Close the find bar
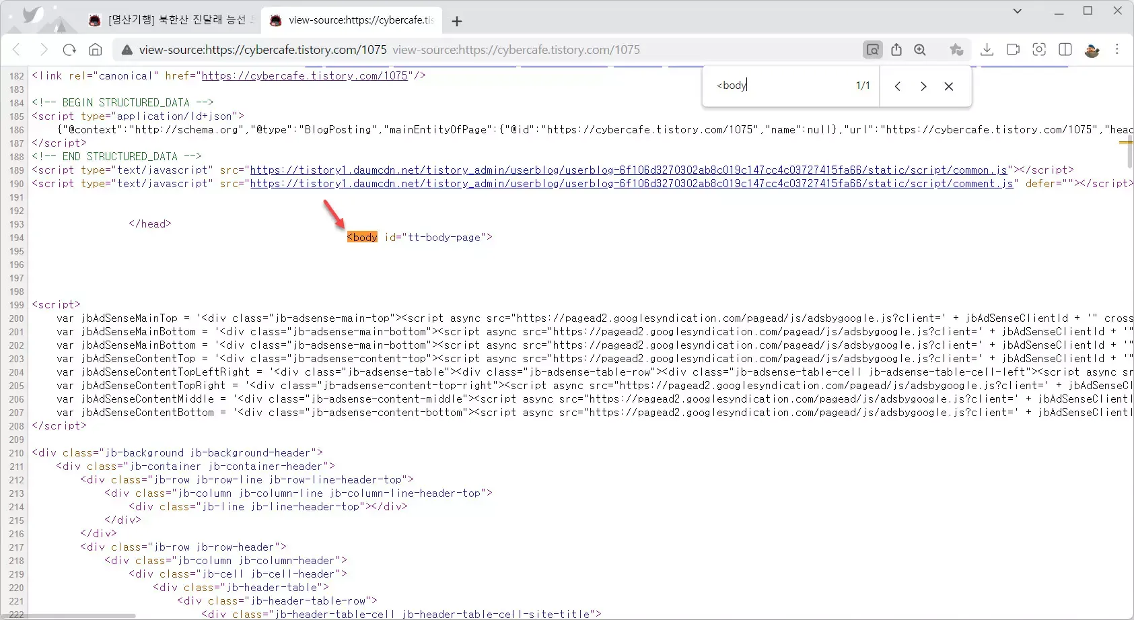Screen dimensions: 1134x620 pos(949,86)
